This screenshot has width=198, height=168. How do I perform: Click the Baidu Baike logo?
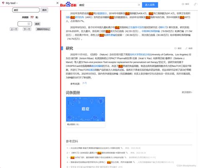coord(68,5)
